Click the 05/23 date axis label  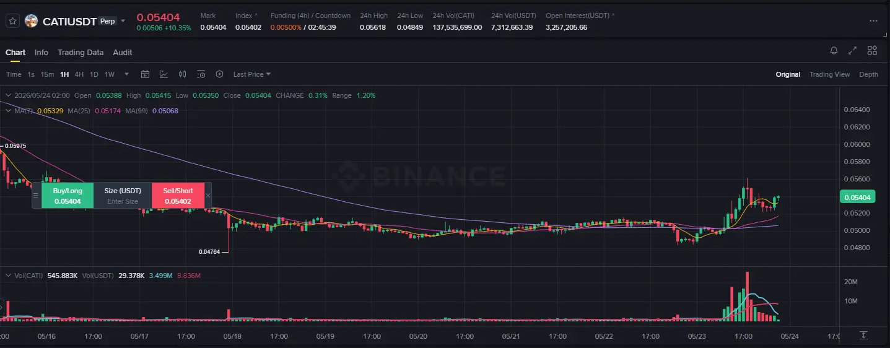(697, 336)
